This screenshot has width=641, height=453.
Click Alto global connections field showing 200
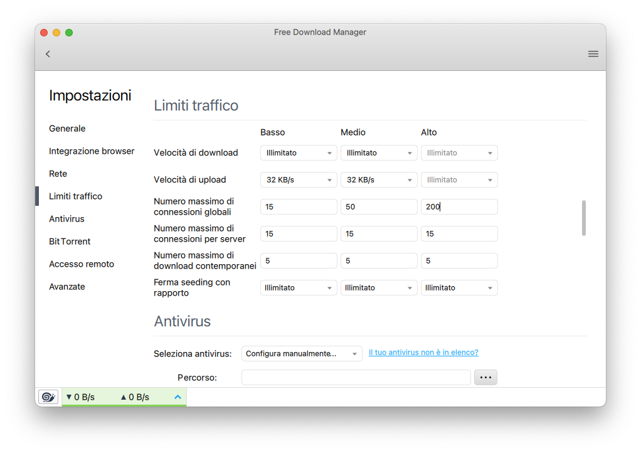[x=459, y=207]
